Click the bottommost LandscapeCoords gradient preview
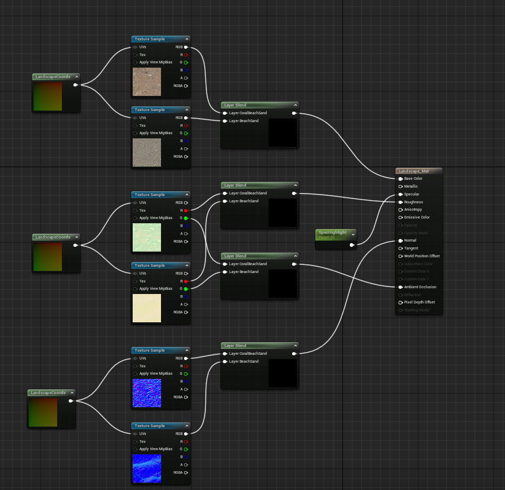The width and height of the screenshot is (505, 490). pos(42,412)
